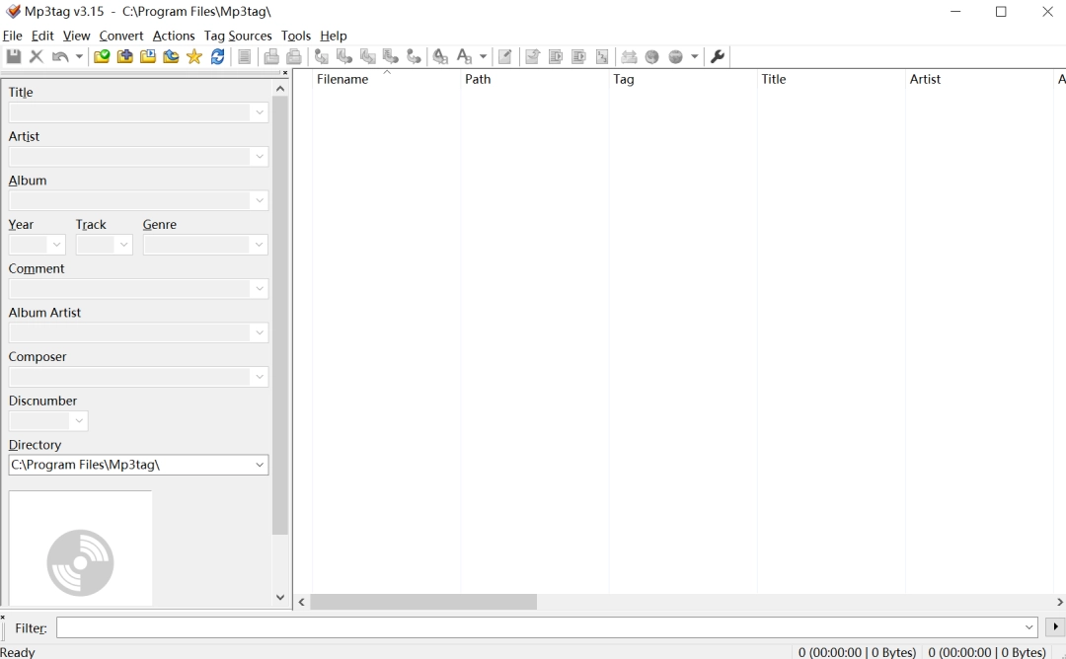
Task: Expand the Genre dropdown
Action: [x=259, y=244]
